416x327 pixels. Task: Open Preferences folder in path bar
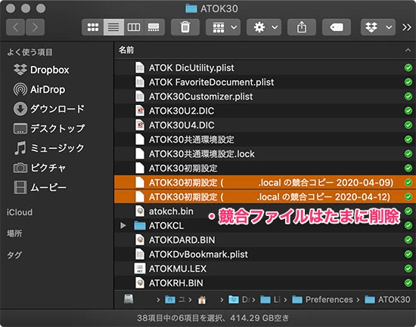click(322, 300)
